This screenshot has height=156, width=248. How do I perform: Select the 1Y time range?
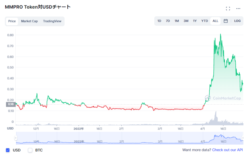(x=195, y=21)
